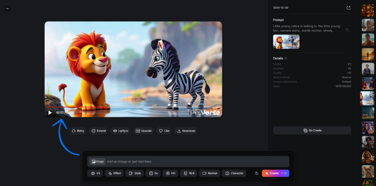The height and width of the screenshot is (186, 376).
Task: Select the curly-haired man thumbnail
Action: coord(368,142)
